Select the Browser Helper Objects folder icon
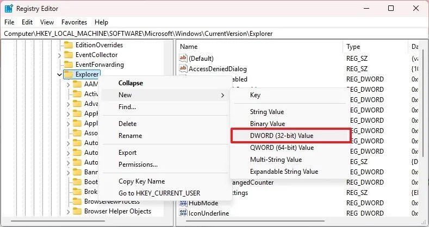 77,211
